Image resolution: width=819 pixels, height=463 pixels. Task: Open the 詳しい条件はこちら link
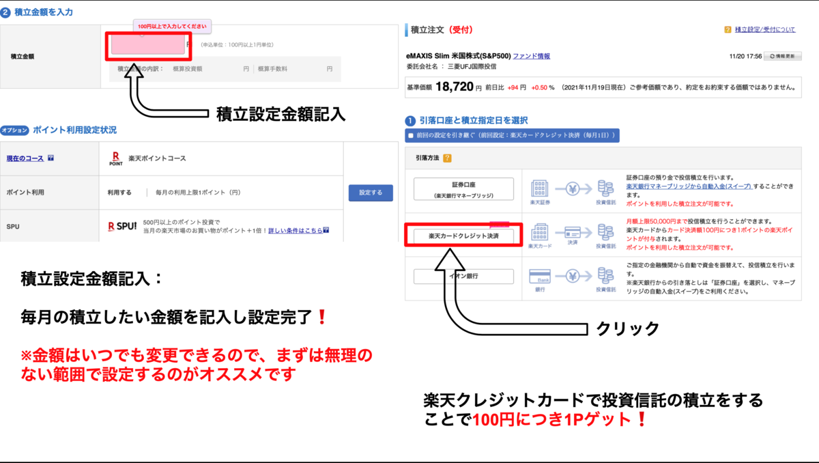click(296, 230)
